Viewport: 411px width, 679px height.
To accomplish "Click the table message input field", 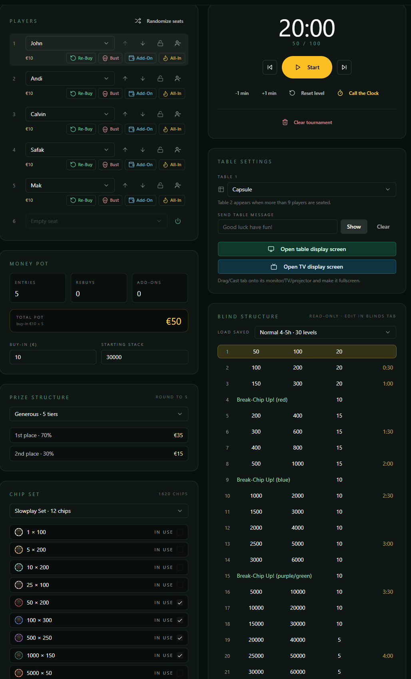I will [x=277, y=227].
